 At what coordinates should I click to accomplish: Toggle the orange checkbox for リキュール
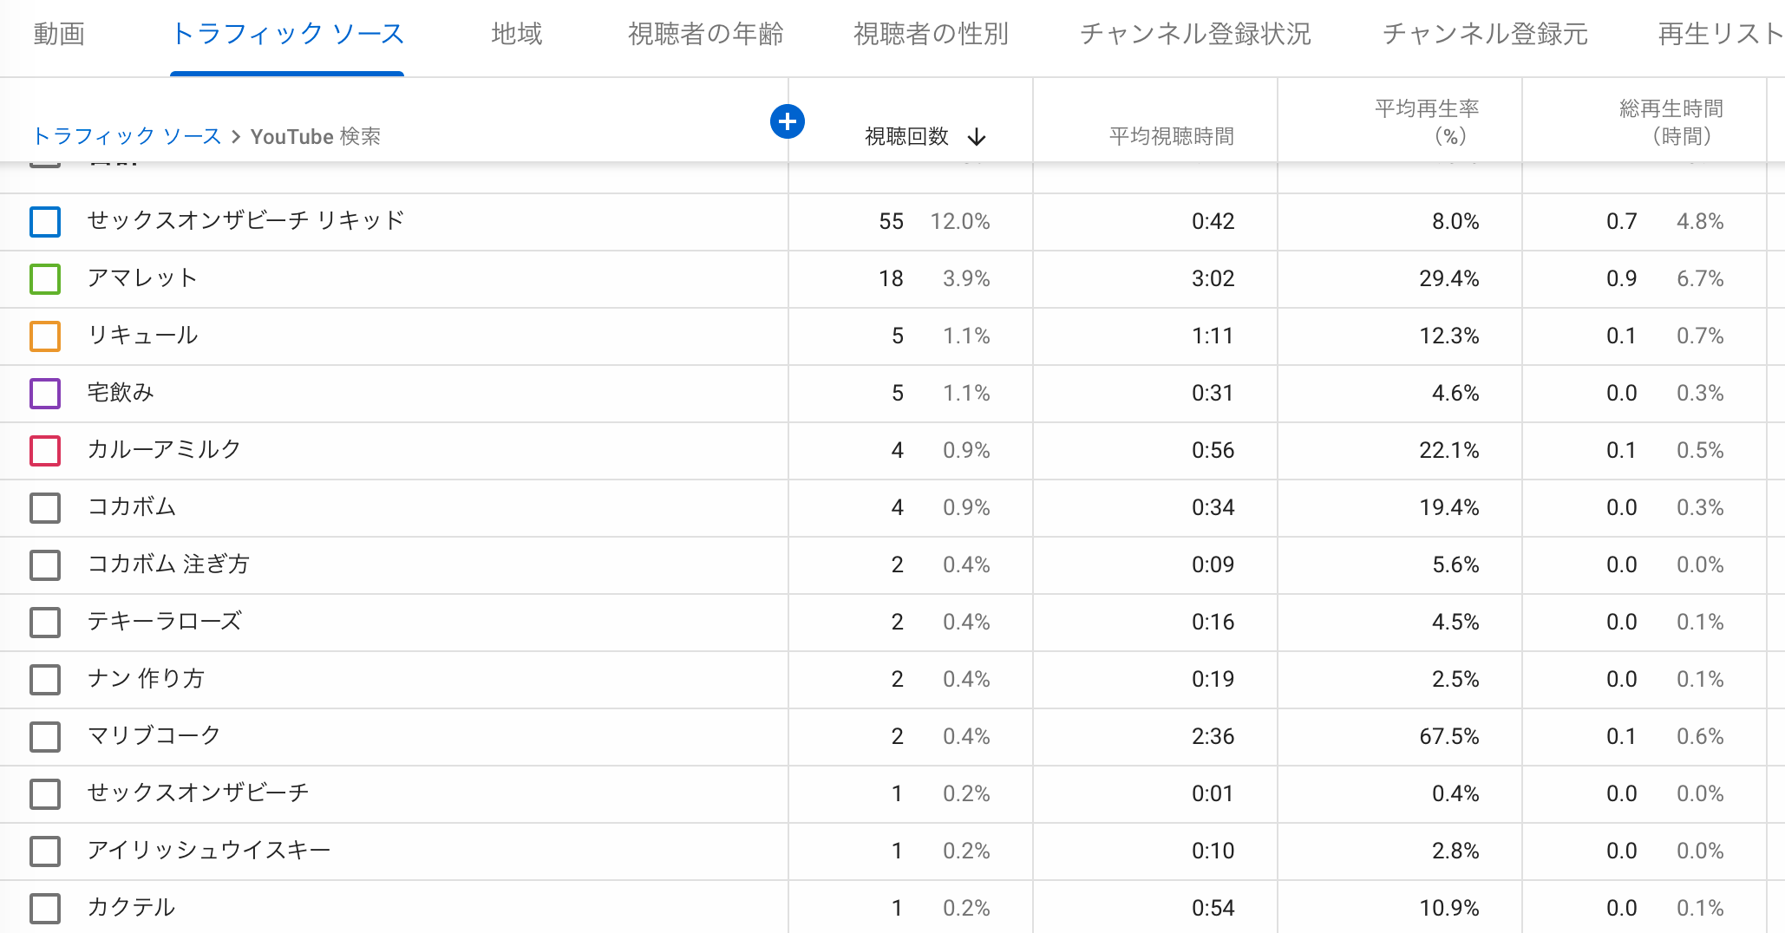pos(45,336)
